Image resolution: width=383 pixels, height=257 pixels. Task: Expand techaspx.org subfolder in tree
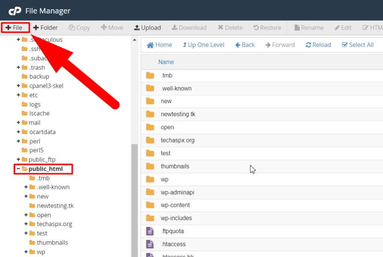point(26,224)
